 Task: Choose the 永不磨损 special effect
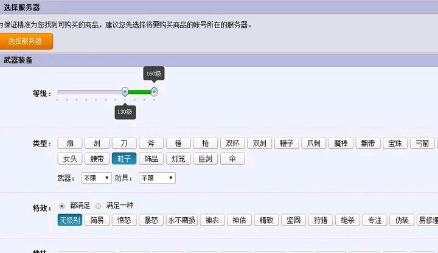point(182,220)
